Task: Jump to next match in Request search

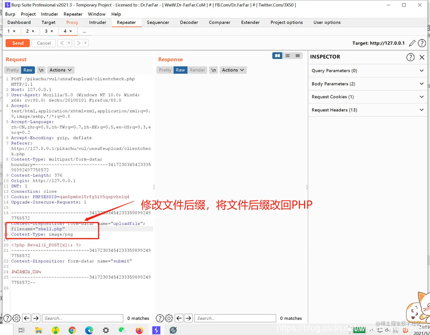Action: click(36, 318)
